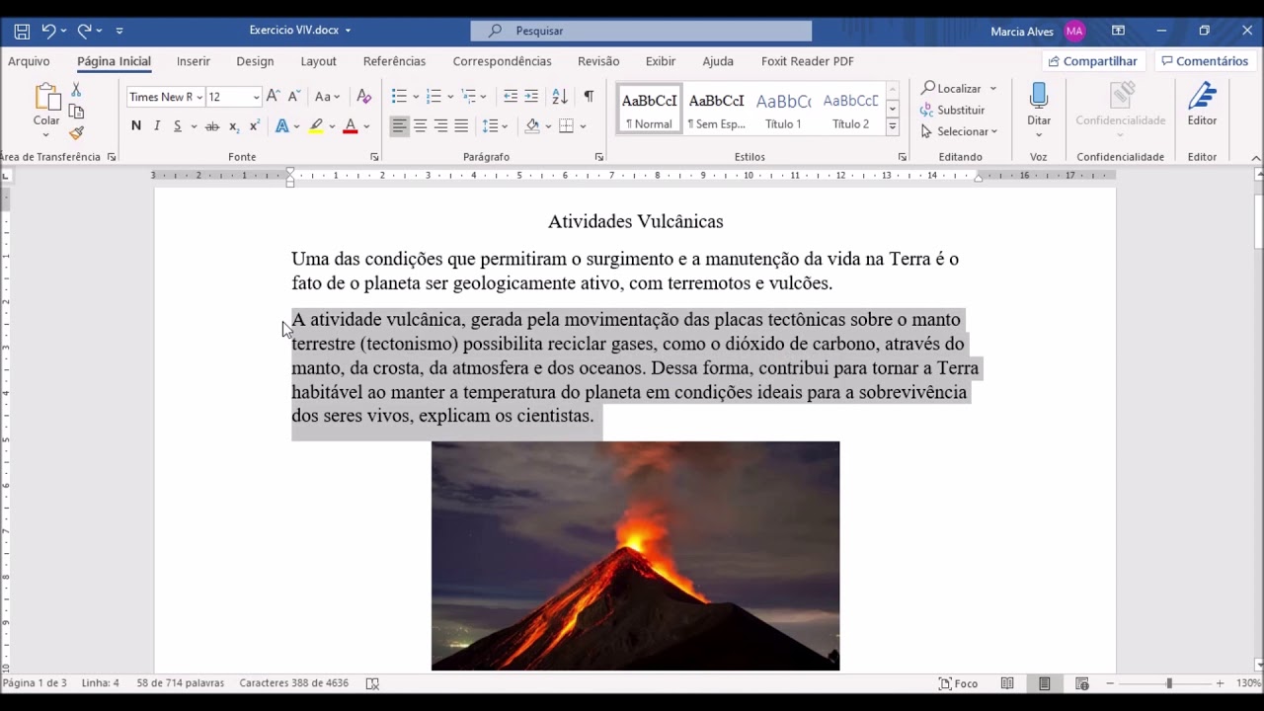Open the Editor pen icon
Screen dimensions: 1264x711
coord(1202,97)
